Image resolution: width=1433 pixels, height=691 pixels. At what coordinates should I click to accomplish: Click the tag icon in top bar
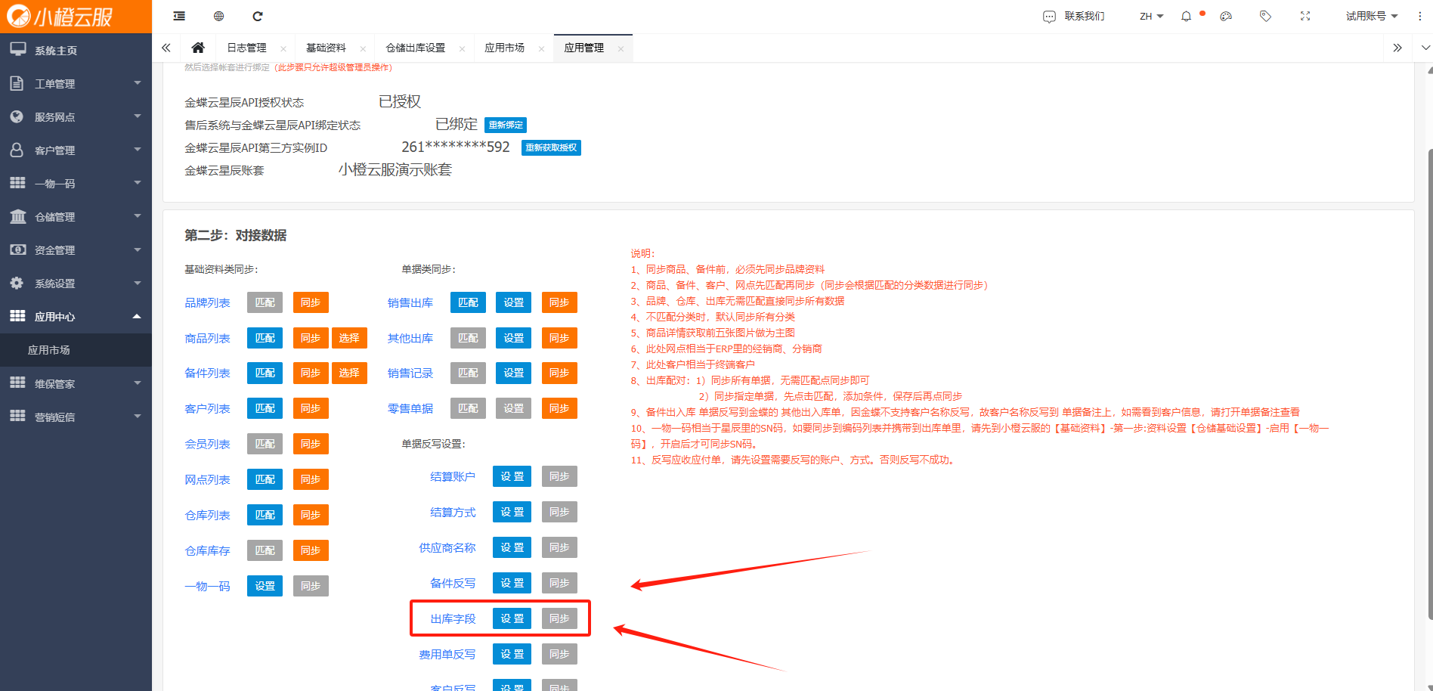1265,16
